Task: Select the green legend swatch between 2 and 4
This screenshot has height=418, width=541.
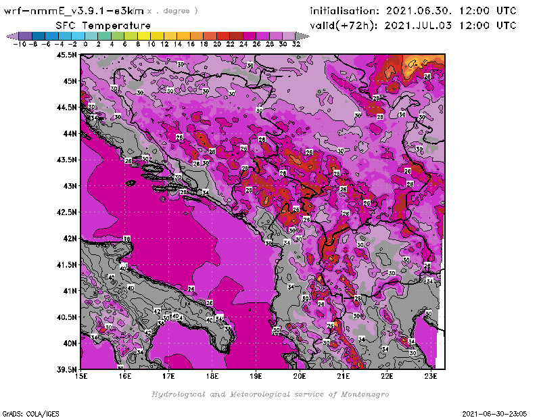Action: (x=104, y=36)
